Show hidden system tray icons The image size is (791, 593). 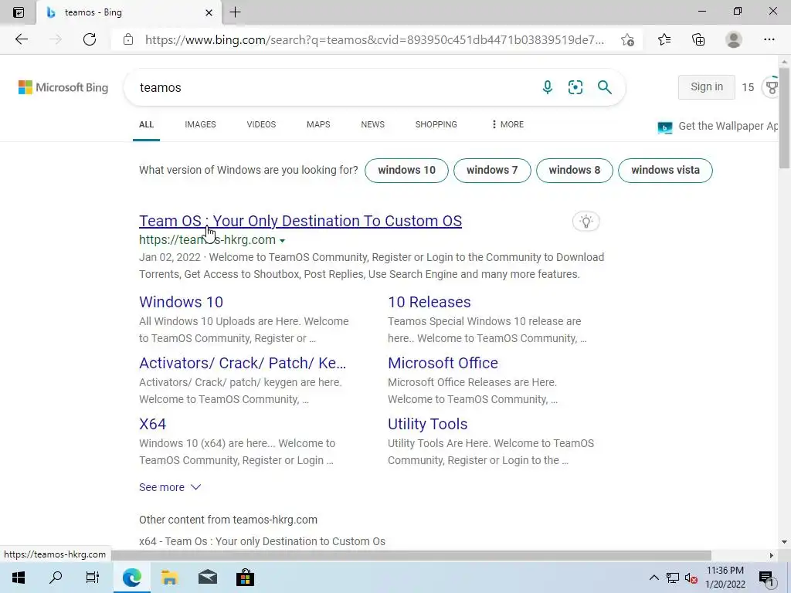click(654, 578)
